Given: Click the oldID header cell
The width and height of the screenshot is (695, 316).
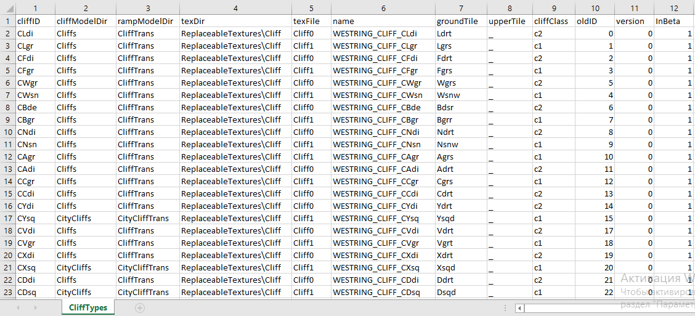Looking at the screenshot, I should tap(595, 21).
